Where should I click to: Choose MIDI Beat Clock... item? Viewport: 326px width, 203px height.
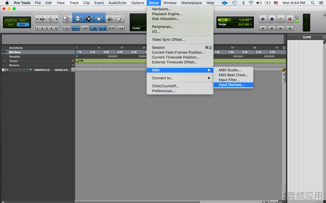coord(233,75)
